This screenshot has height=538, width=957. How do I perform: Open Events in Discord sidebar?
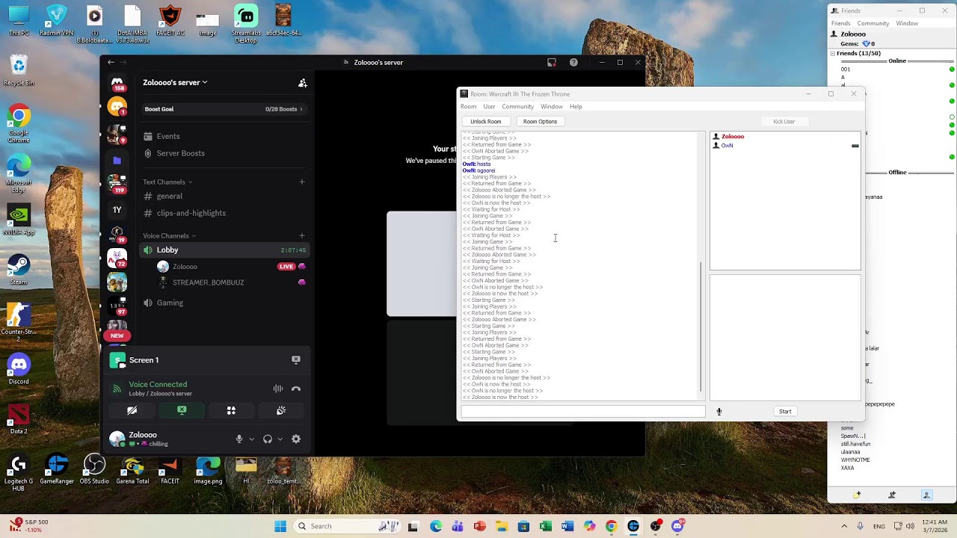(168, 136)
